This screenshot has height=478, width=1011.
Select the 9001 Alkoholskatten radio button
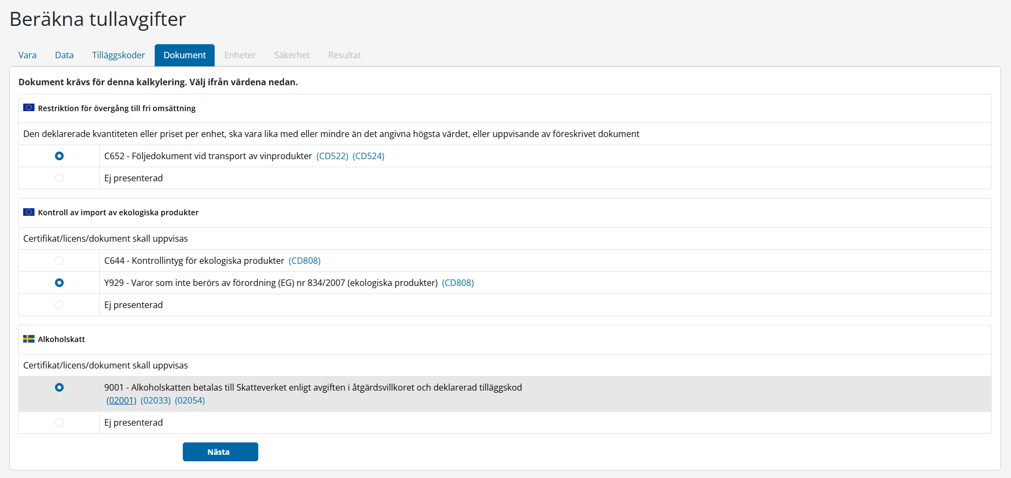(x=59, y=387)
